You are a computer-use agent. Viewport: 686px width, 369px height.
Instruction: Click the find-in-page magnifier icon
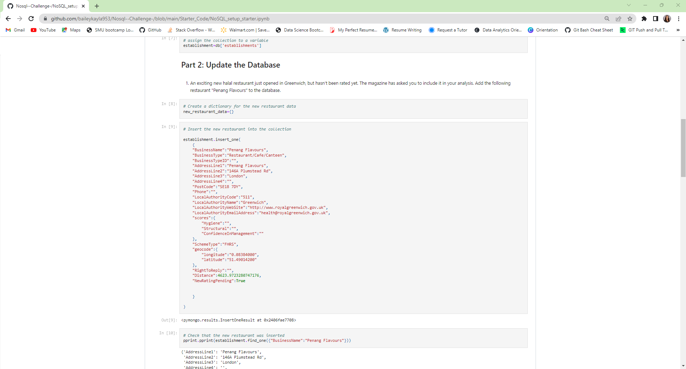(x=607, y=19)
